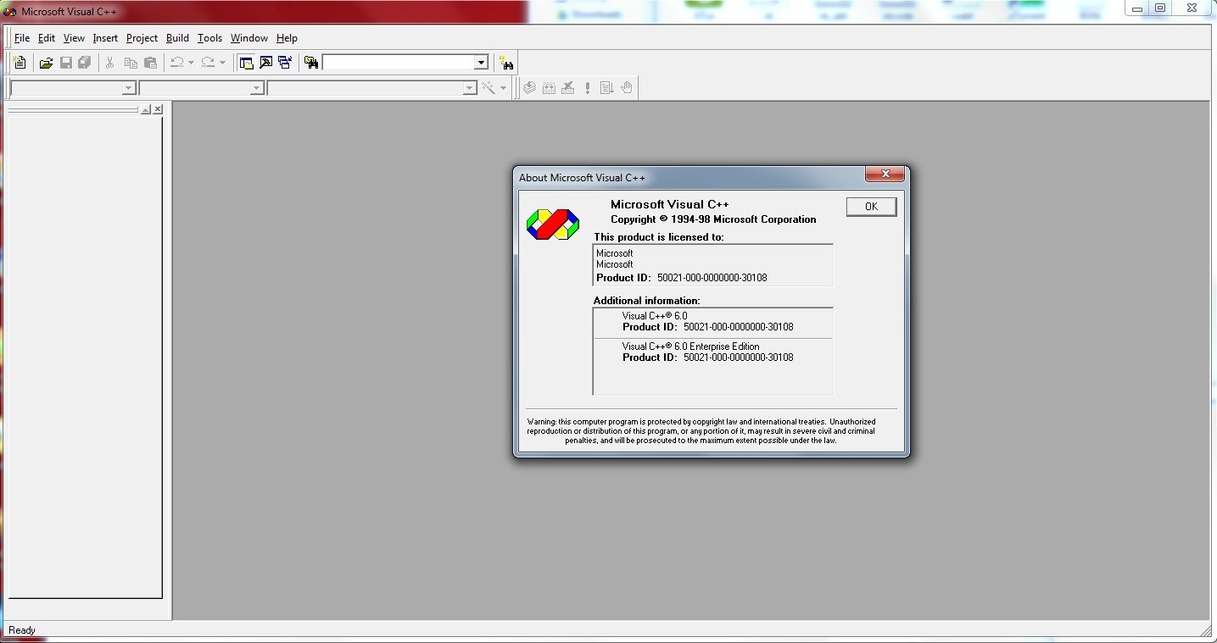Image resolution: width=1217 pixels, height=643 pixels.
Task: Click the 'Additional information:' label
Action: coord(646,301)
